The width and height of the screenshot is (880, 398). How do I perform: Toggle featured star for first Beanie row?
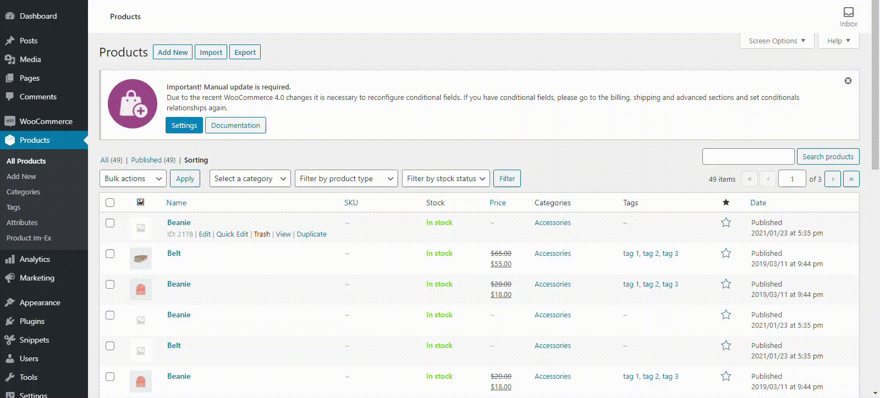[x=726, y=222]
